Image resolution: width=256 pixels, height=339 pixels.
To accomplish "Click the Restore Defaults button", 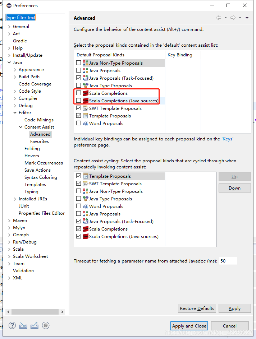I will 197,308.
